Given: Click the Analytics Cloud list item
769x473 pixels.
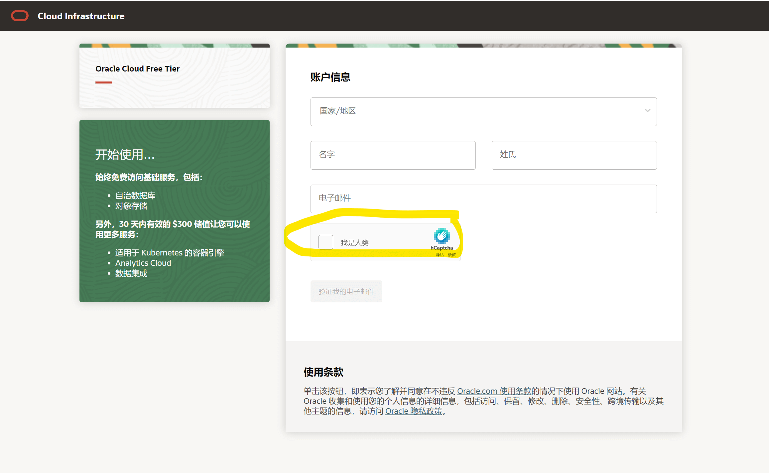Looking at the screenshot, I should tap(143, 263).
